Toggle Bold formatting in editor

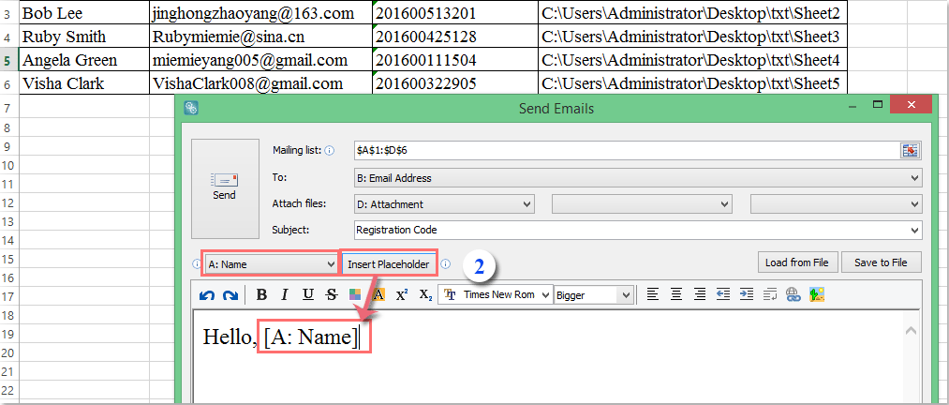(x=261, y=294)
